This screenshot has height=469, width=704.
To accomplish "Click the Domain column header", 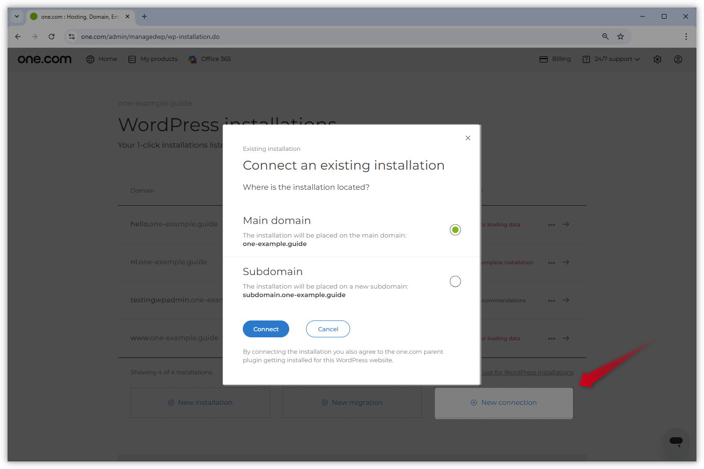I will (142, 191).
